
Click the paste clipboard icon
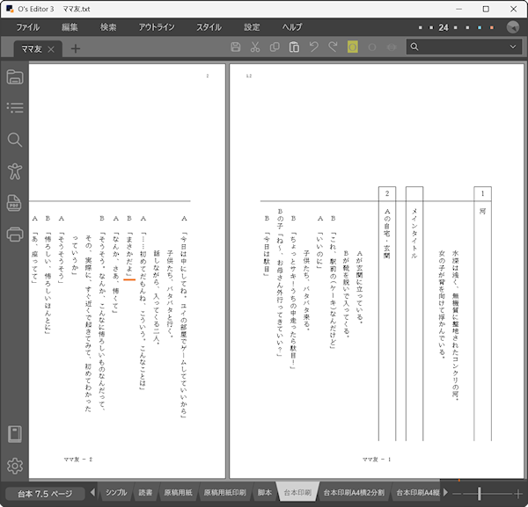[294, 47]
